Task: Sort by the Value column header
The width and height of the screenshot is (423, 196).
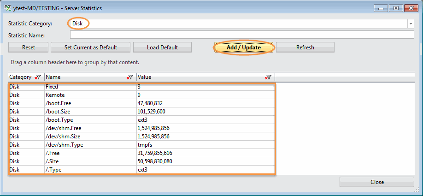Action: (198, 77)
